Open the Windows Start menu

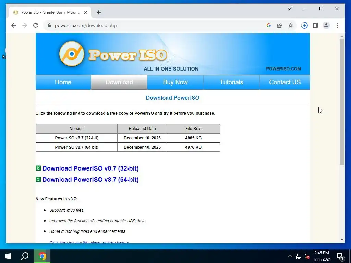click(8, 256)
